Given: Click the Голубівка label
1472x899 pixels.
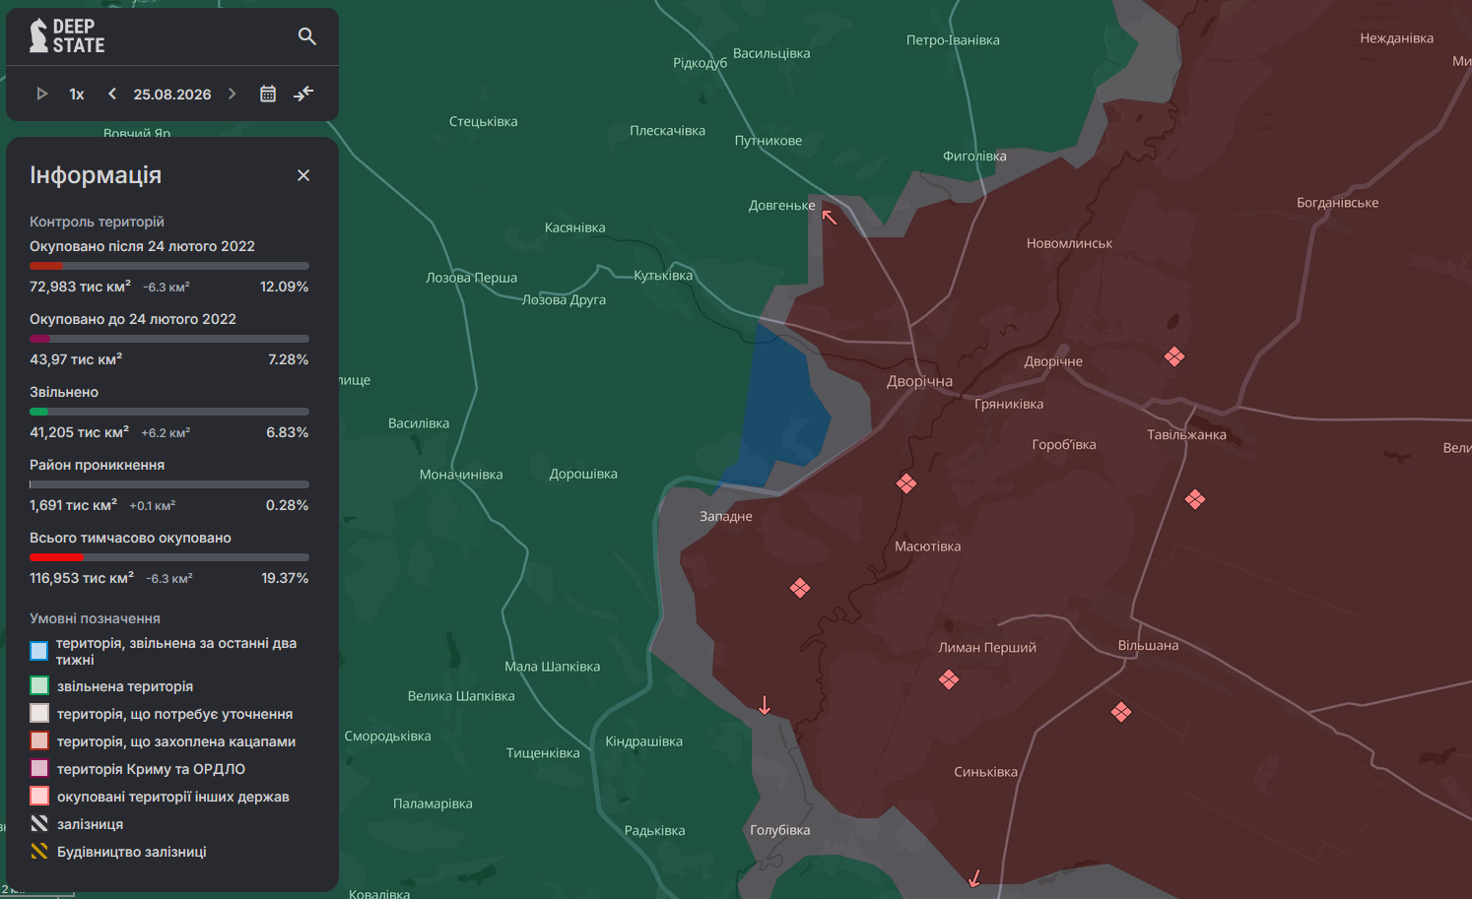Looking at the screenshot, I should [779, 830].
